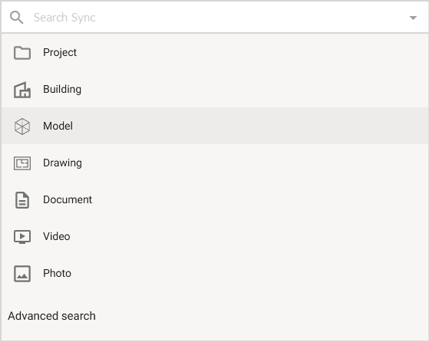Image resolution: width=430 pixels, height=342 pixels.
Task: Click the magnifying glass search icon
Action: tap(16, 18)
